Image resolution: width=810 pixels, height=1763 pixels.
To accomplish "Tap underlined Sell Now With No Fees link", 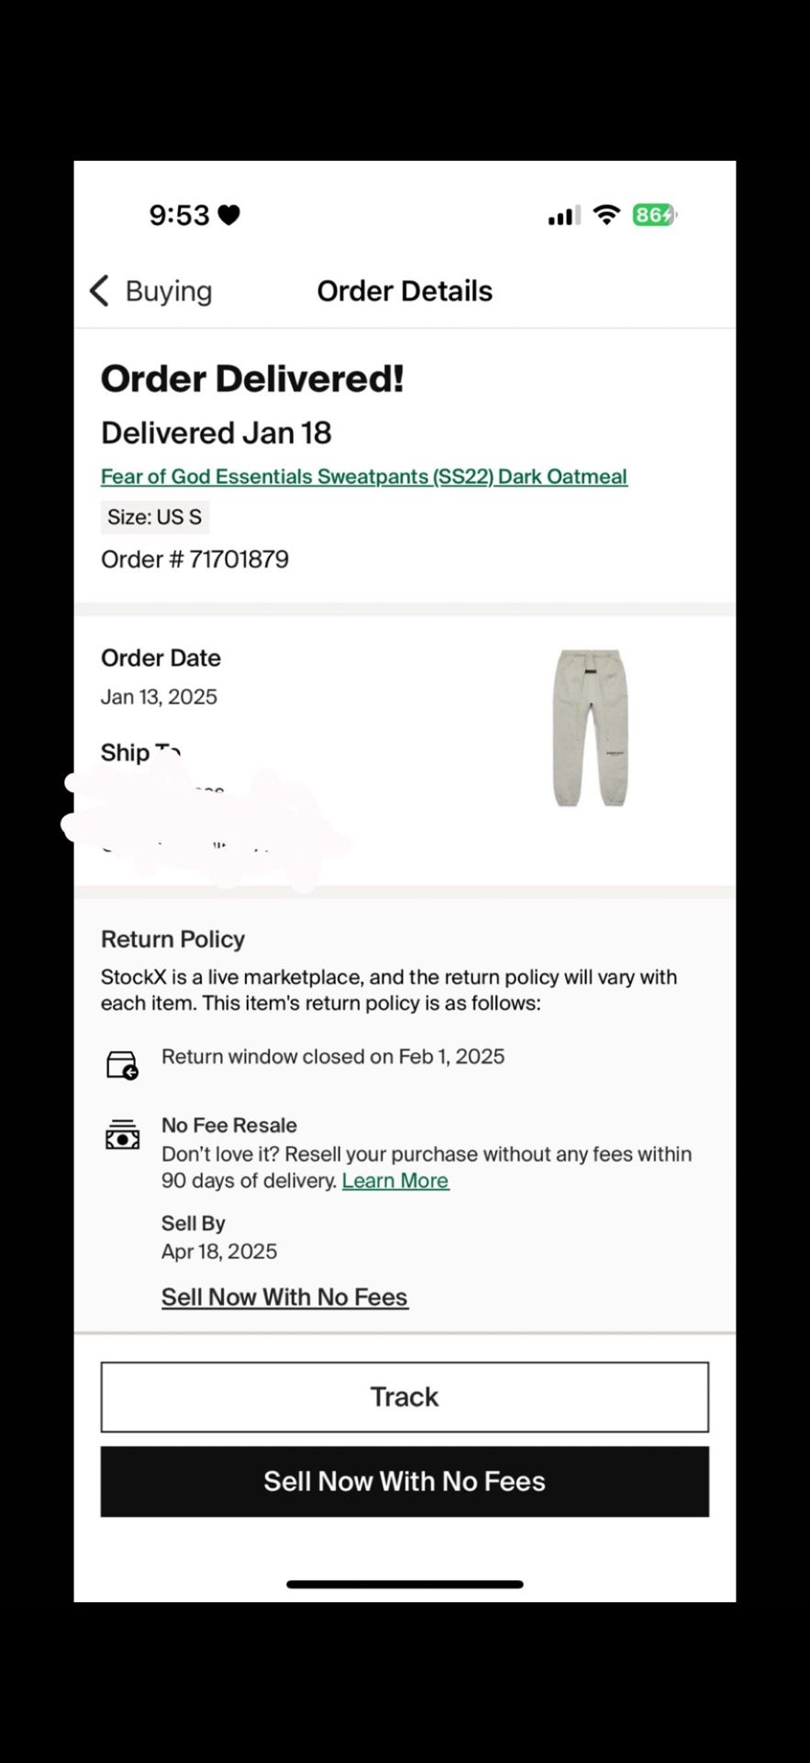I will [284, 1297].
